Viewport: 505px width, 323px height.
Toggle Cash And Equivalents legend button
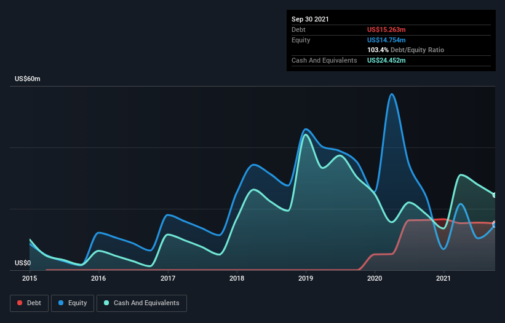pos(141,303)
